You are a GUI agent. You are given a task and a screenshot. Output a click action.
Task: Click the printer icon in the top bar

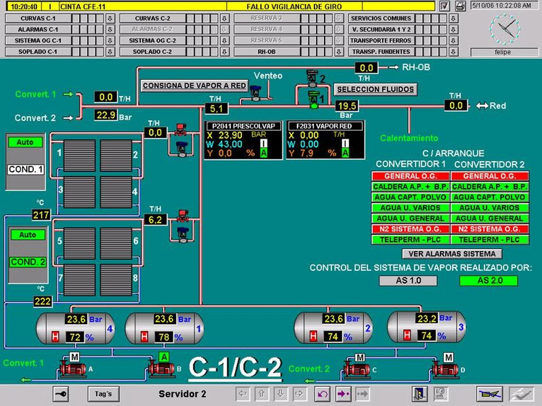pos(460,6)
